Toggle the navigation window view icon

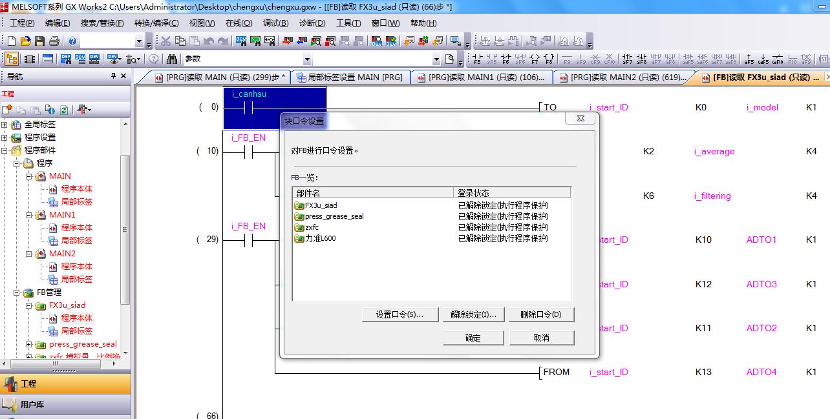coord(12,59)
